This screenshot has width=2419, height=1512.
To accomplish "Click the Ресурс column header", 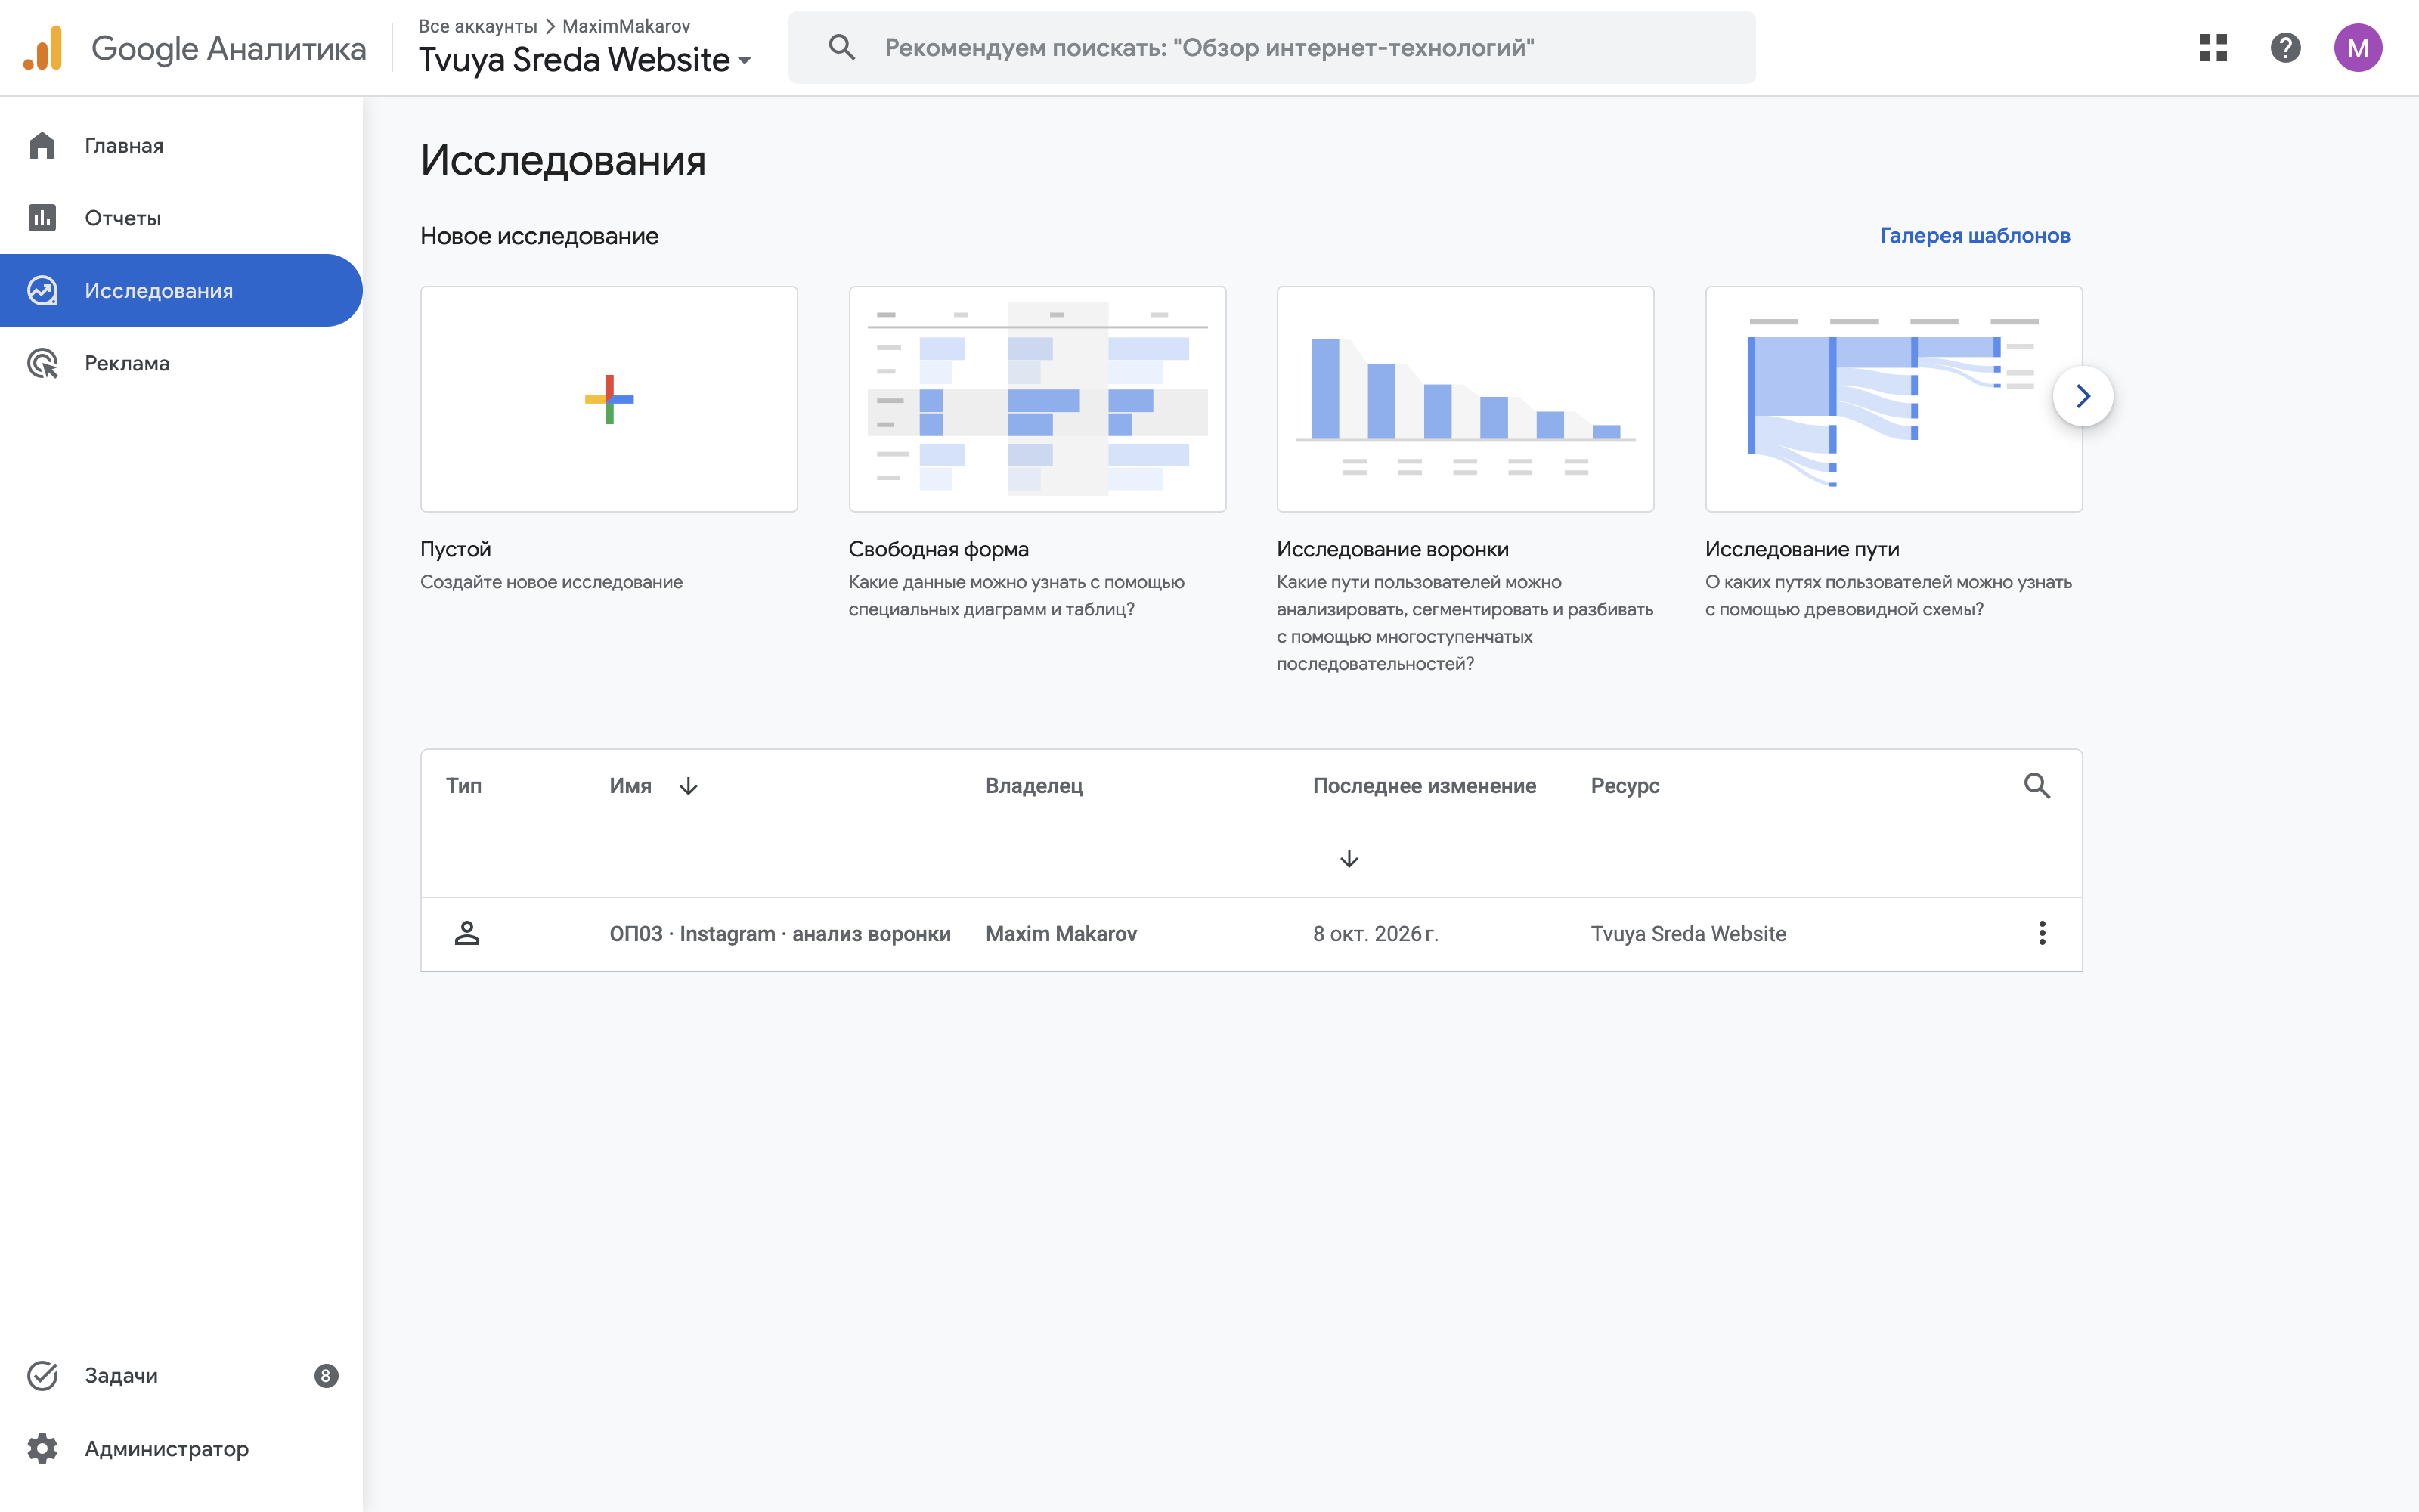I will (x=1625, y=786).
